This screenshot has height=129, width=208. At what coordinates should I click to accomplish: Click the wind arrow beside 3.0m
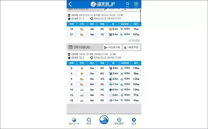[x=111, y=68]
